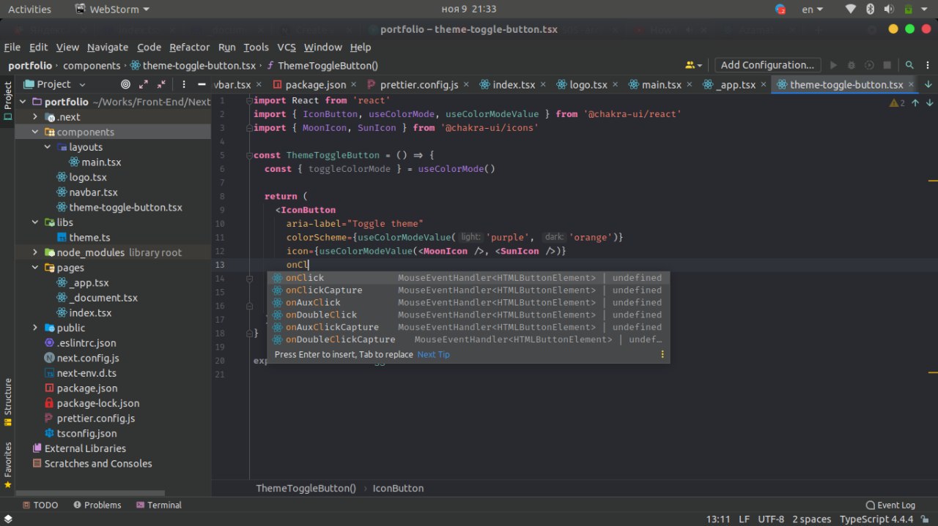Viewport: 938px width, 526px height.
Task: Toggle the Structure side tool window tab
Action: pyautogui.click(x=7, y=402)
